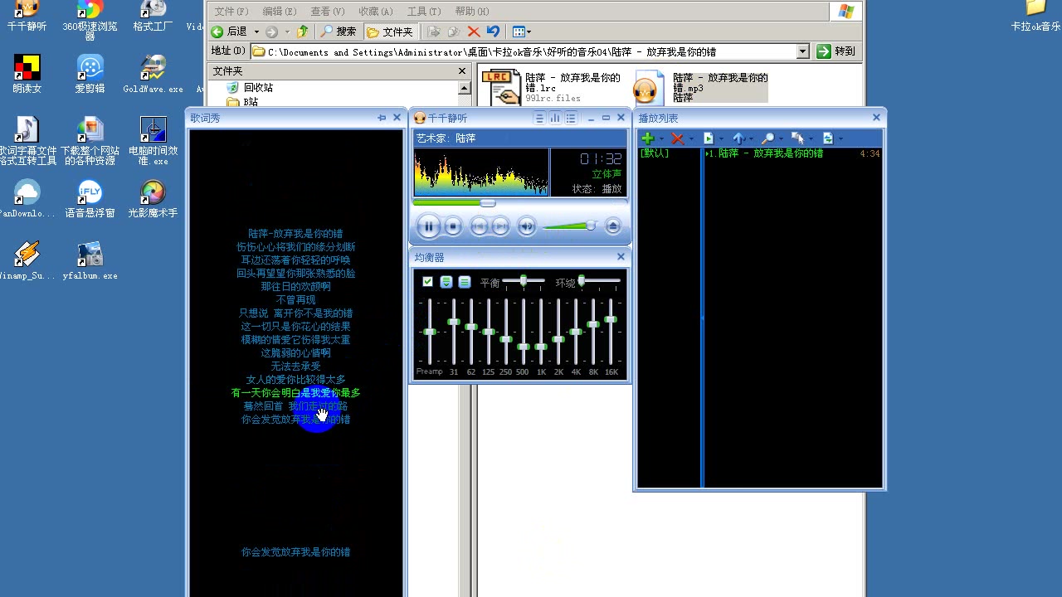Viewport: 1062px width, 597px height.
Task: Stop the song with the stop button
Action: click(453, 226)
